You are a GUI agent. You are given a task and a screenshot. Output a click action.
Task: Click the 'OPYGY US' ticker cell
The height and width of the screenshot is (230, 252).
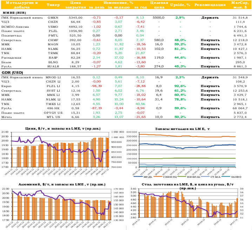point(53,113)
